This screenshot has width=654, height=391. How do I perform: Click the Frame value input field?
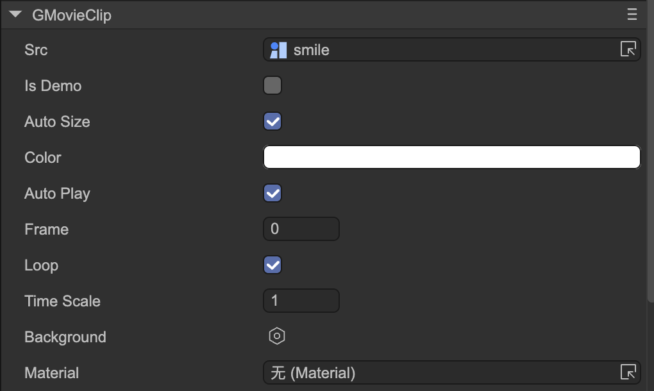tap(301, 229)
